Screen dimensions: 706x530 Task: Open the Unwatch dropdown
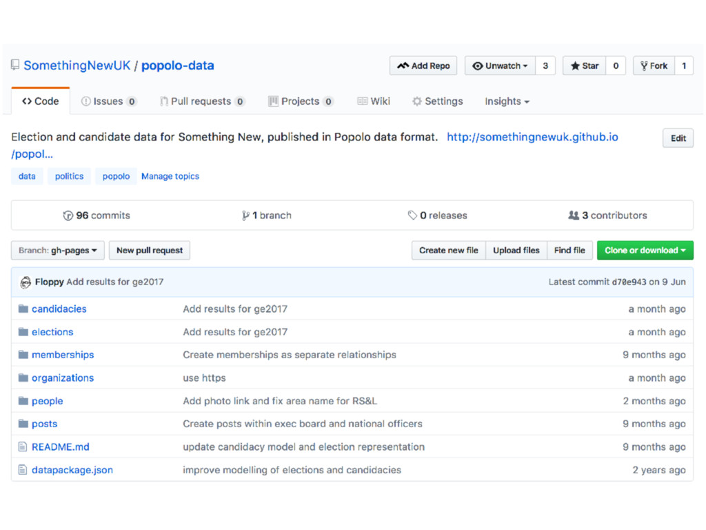[x=500, y=66]
